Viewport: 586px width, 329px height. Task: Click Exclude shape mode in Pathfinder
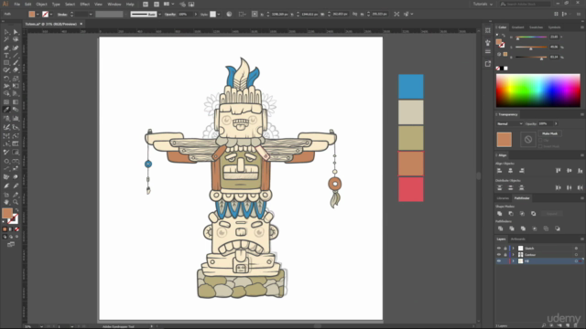(x=533, y=214)
